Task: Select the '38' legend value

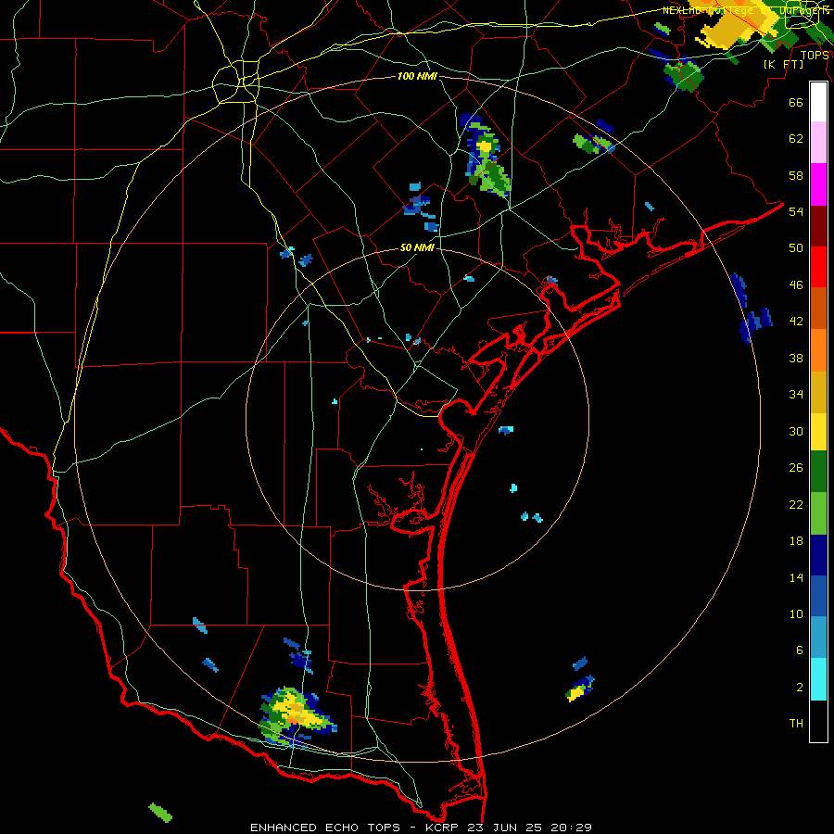Action: click(796, 359)
